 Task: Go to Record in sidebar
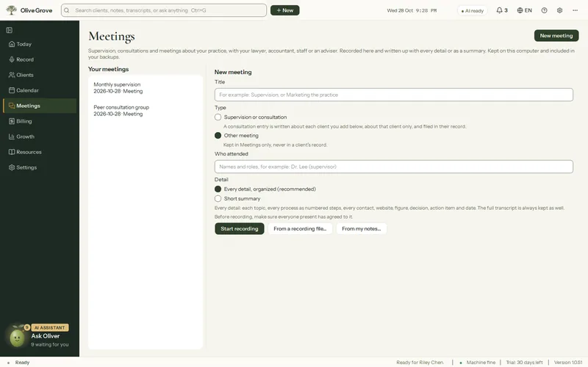pyautogui.click(x=40, y=59)
